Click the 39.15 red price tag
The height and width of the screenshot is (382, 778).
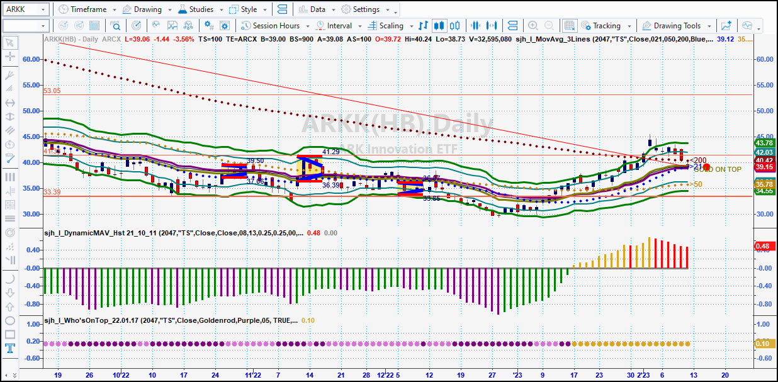(764, 167)
